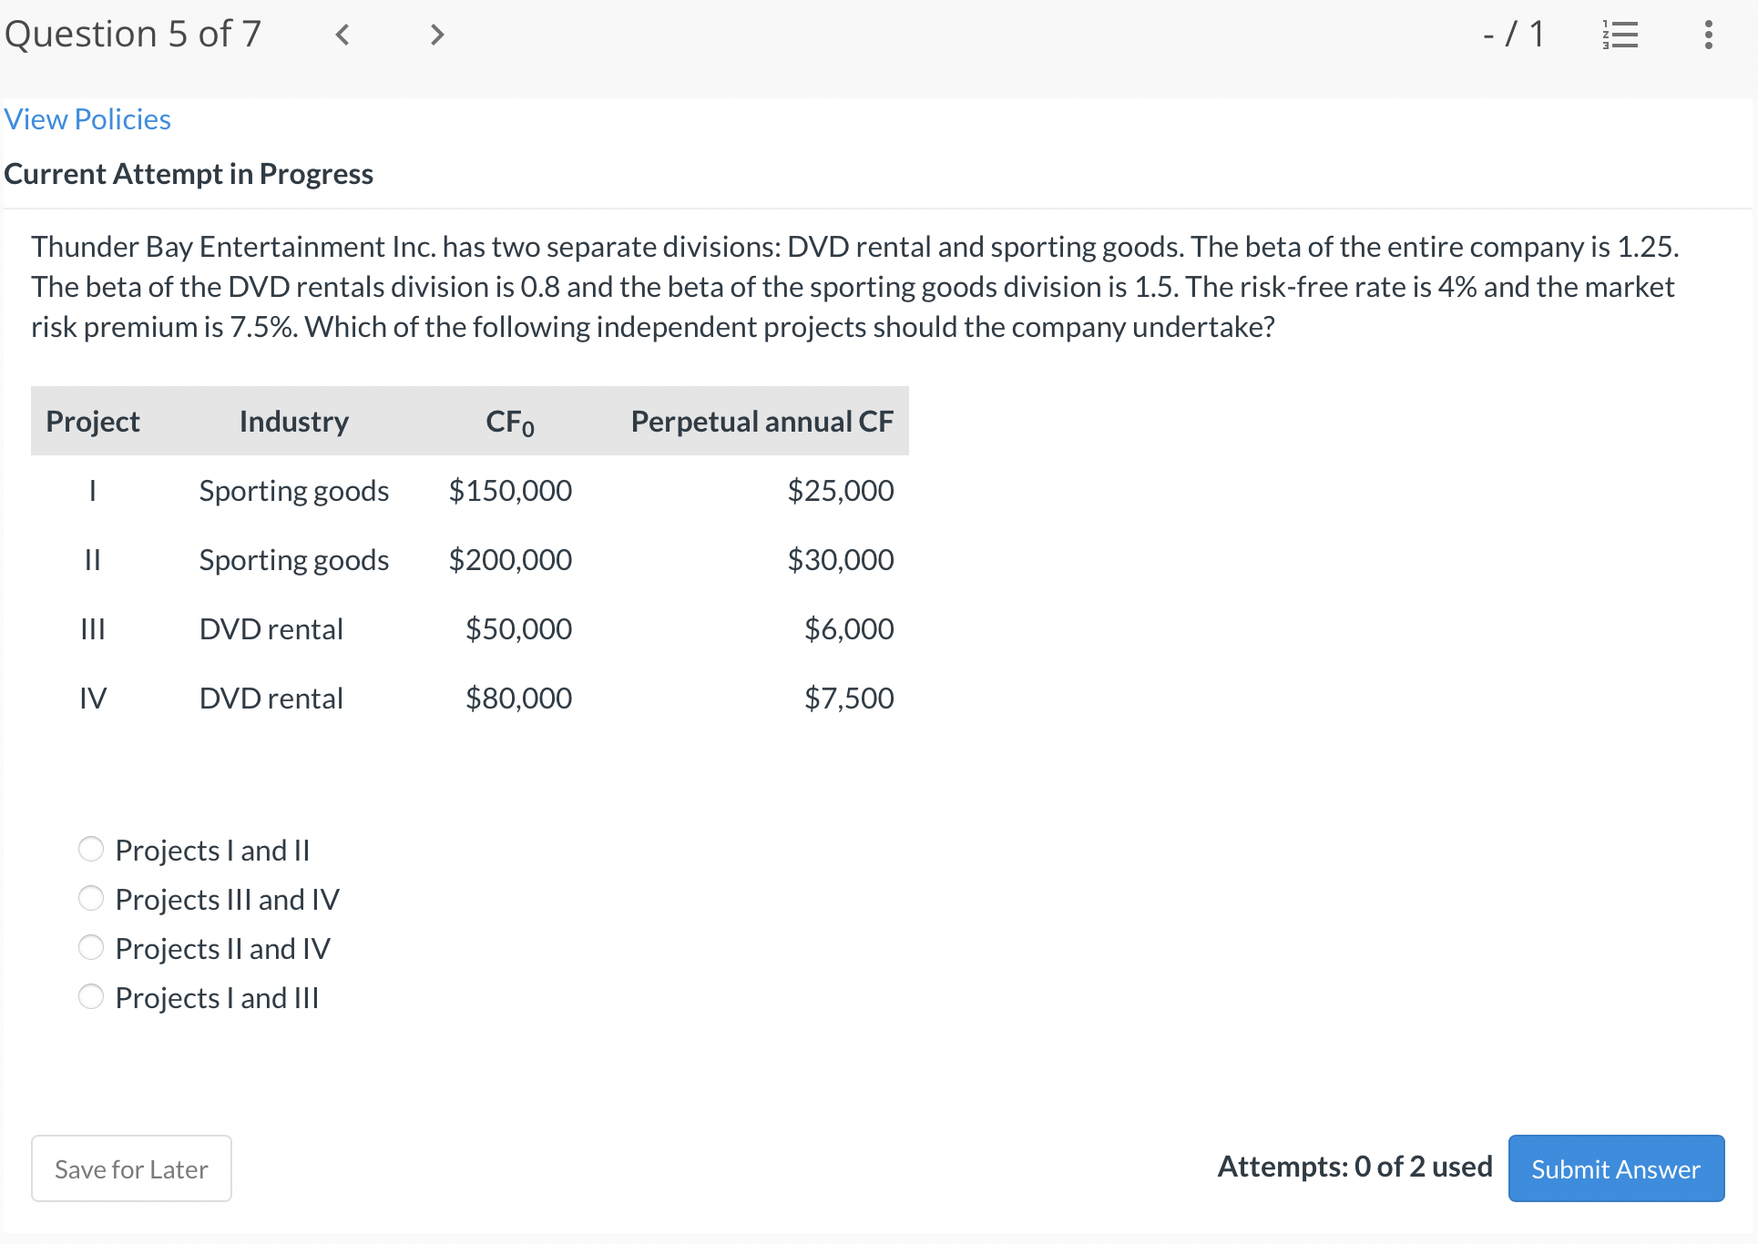Click the left chevron beside Question 5
The image size is (1758, 1244).
[x=342, y=35]
